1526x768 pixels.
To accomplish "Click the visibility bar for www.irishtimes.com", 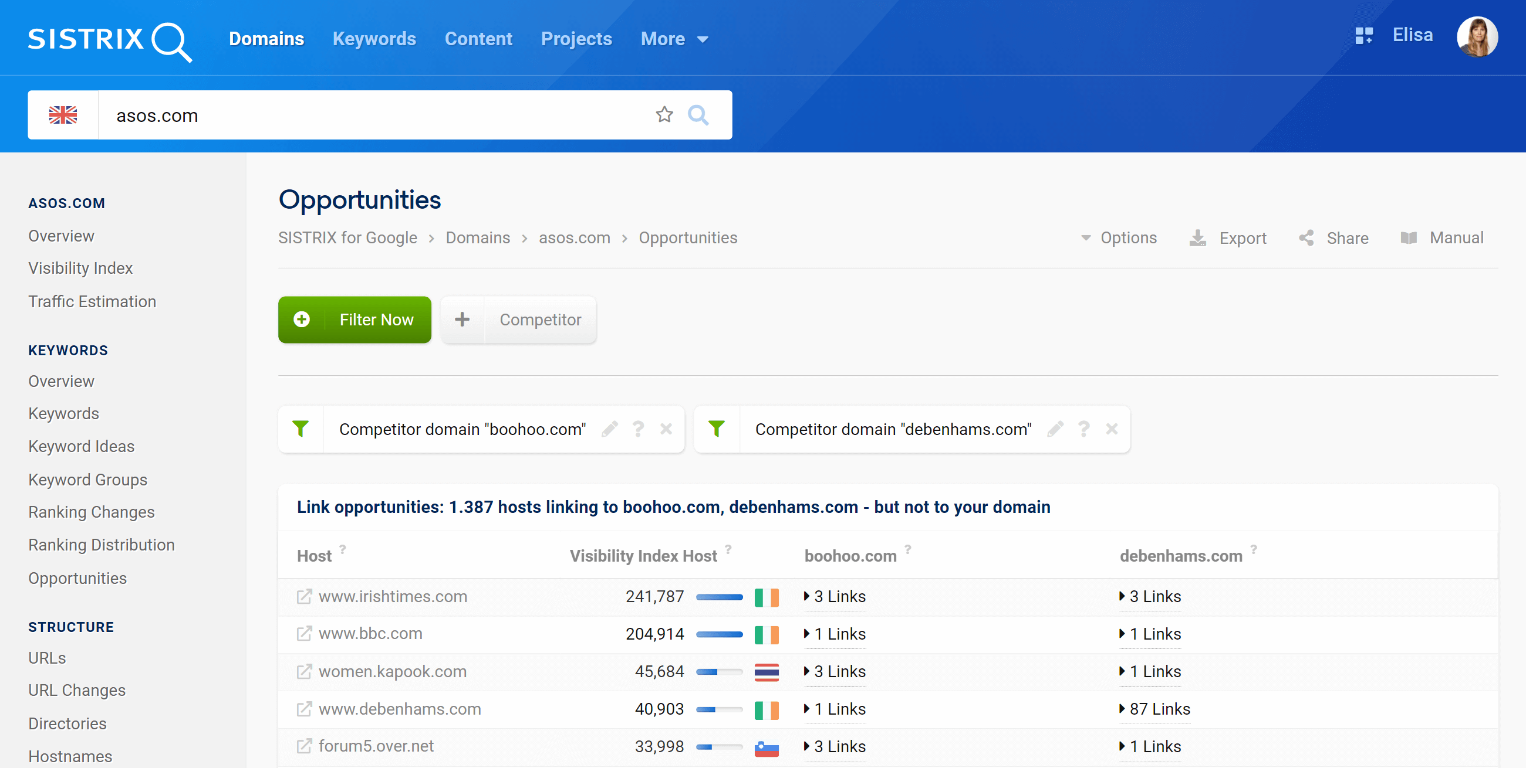I will 719,597.
